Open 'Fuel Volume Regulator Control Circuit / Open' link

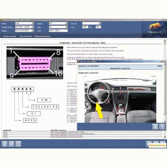pos(68,132)
